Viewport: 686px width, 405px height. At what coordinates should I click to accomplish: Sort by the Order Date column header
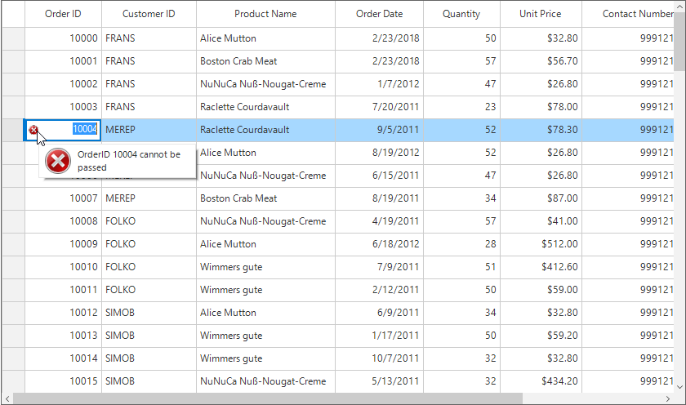[379, 14]
